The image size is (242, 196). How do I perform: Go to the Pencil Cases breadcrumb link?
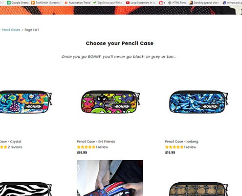[x=11, y=30]
